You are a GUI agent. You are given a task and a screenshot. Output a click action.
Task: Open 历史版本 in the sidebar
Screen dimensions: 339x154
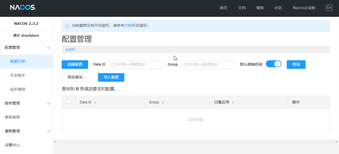click(18, 75)
